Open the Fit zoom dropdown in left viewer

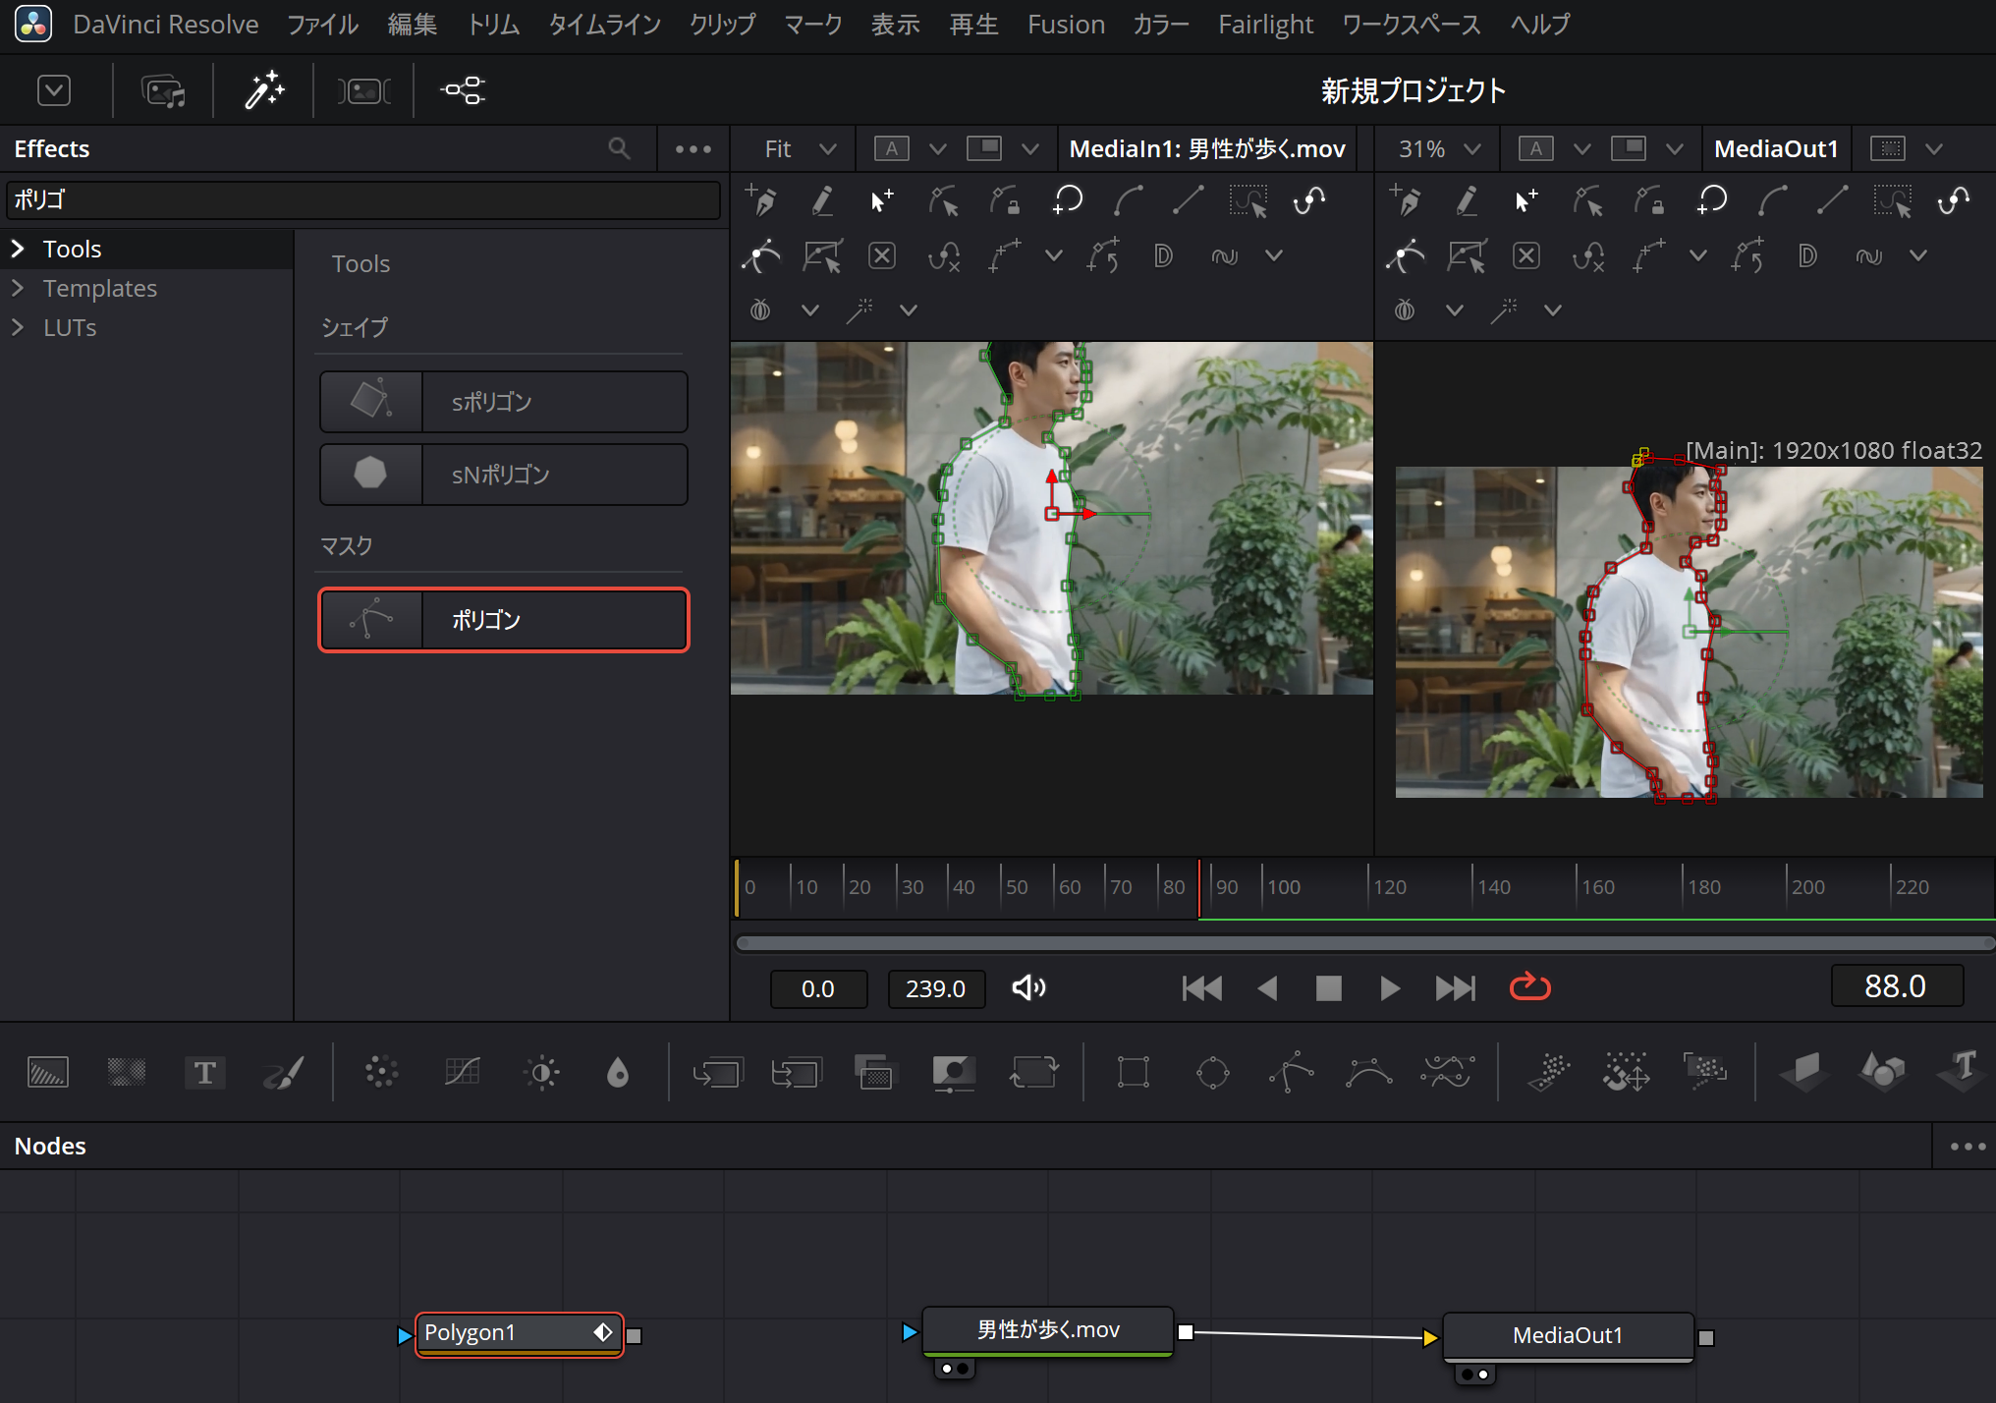(x=799, y=148)
